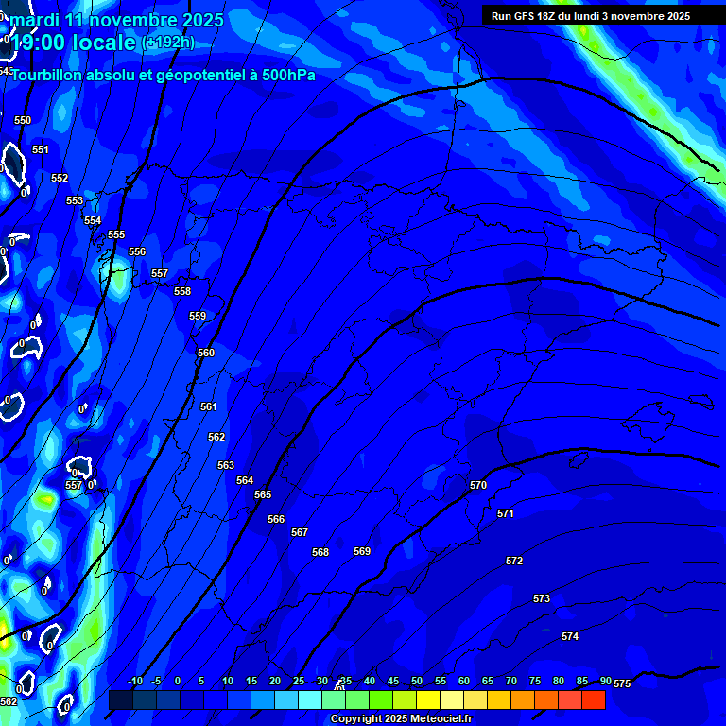
Task: Click the red swatch at the legend's end
Action: click(x=593, y=700)
